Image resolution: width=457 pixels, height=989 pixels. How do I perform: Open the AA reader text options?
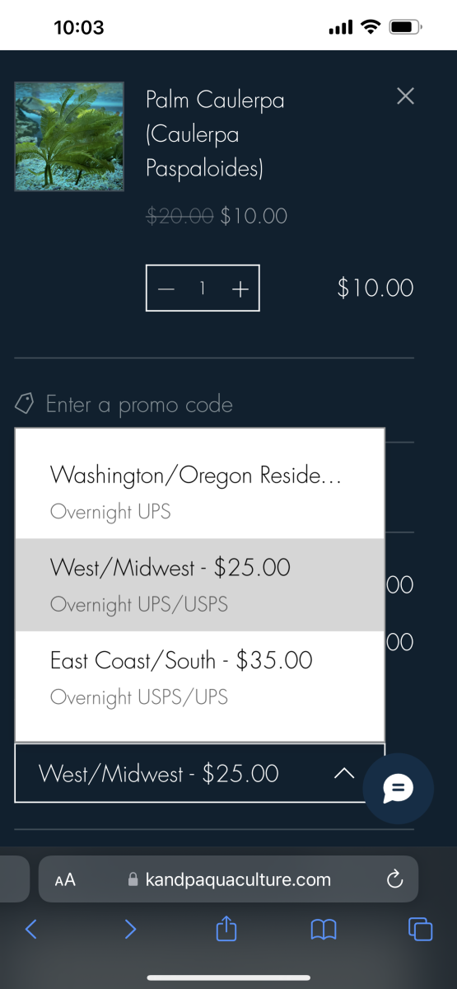(x=65, y=879)
